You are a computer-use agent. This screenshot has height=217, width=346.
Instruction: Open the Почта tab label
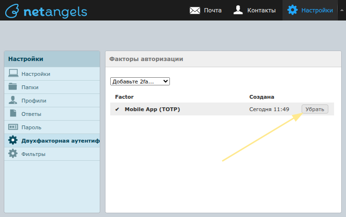pos(213,10)
